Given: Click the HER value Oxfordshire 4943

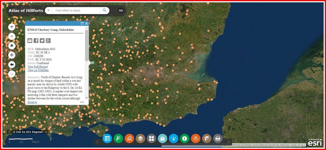Looking at the screenshot, I should point(45,49).
